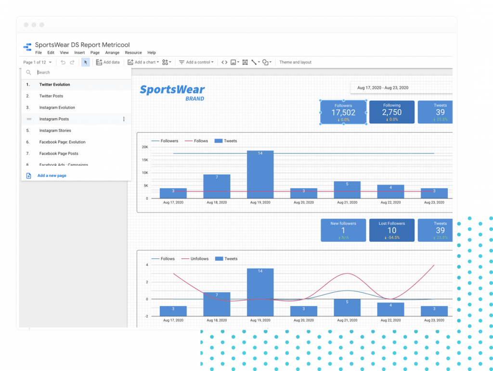Click the Unfollows legend item in bottom chart

tap(195, 259)
